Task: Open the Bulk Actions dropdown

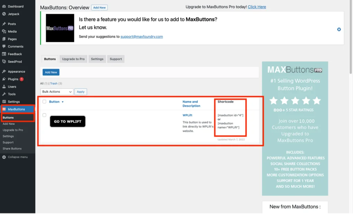Action: coord(57,92)
